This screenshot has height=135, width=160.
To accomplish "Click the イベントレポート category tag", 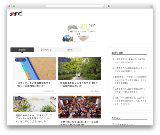I will (66, 99).
